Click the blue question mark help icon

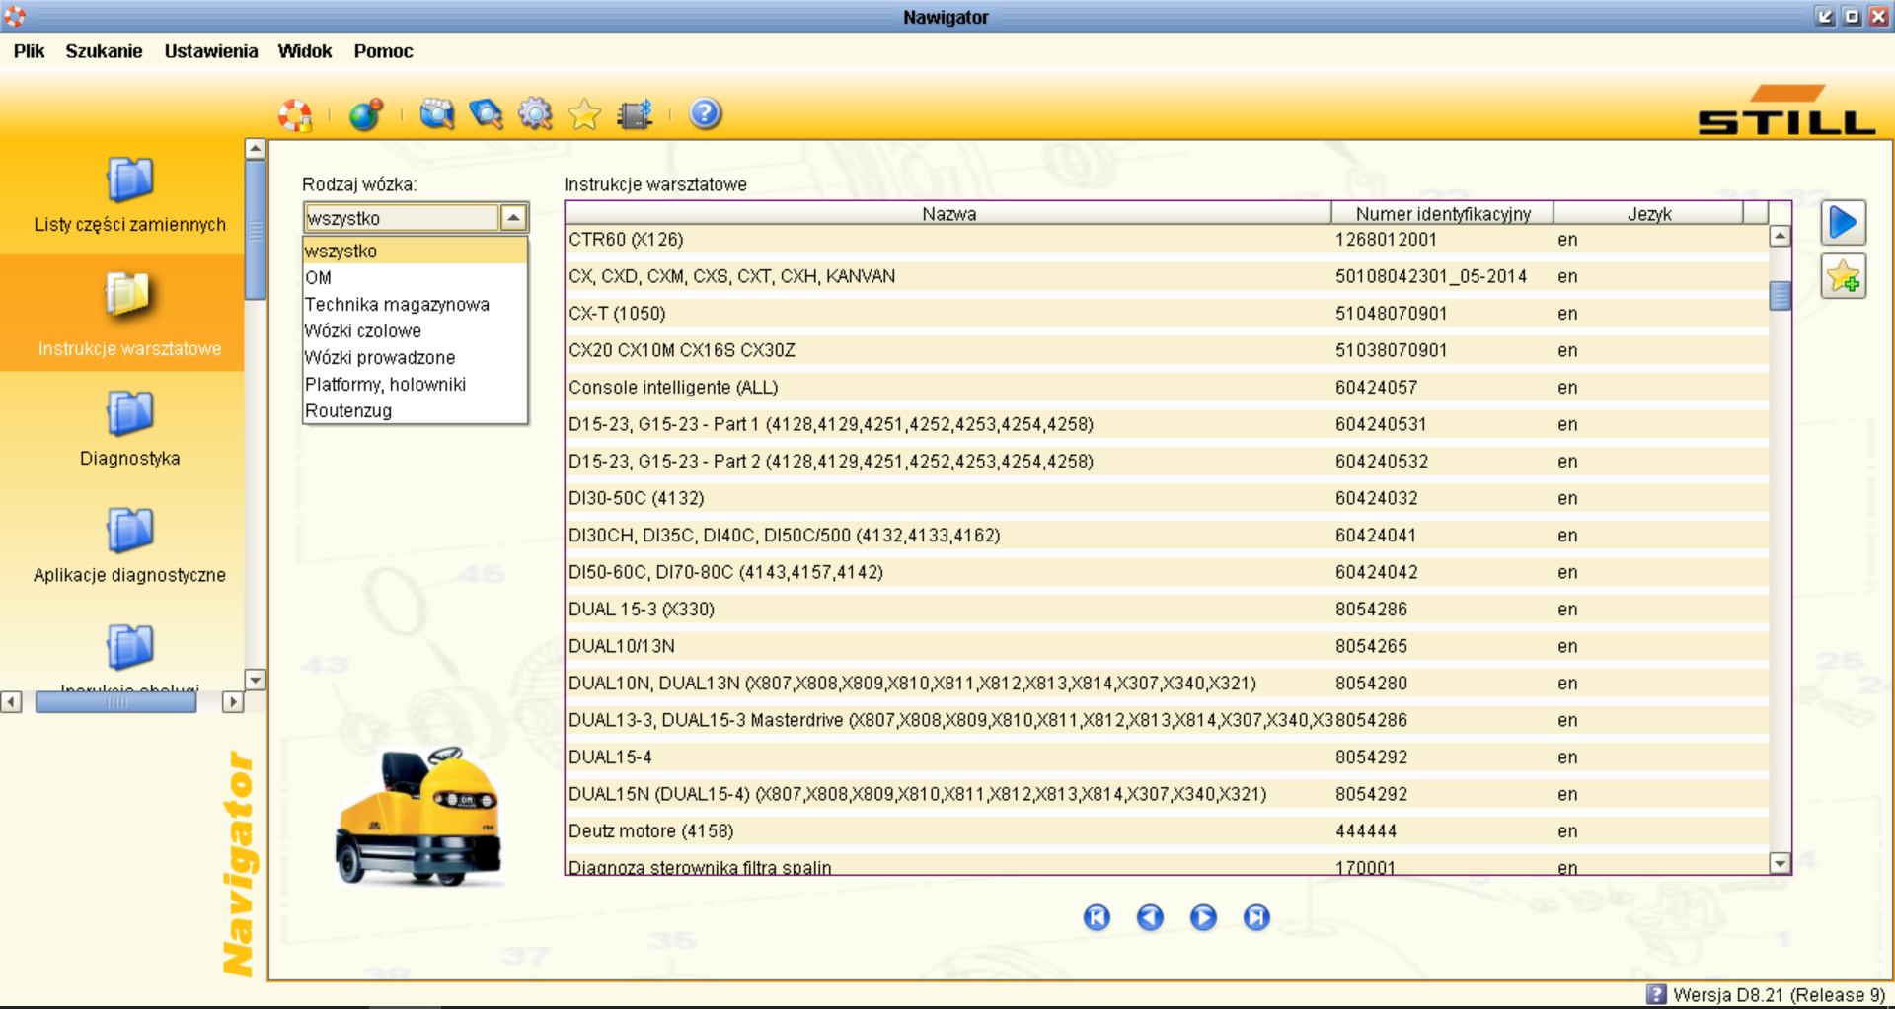click(x=704, y=114)
